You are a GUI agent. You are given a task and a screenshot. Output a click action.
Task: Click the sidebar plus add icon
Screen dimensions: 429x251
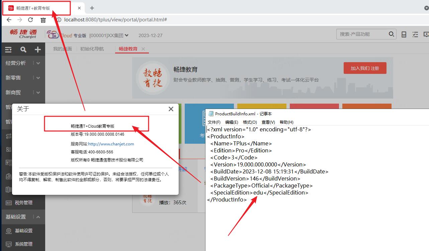click(x=38, y=49)
